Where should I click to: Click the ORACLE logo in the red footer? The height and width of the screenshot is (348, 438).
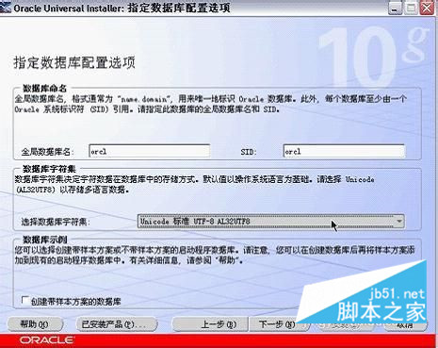47,340
